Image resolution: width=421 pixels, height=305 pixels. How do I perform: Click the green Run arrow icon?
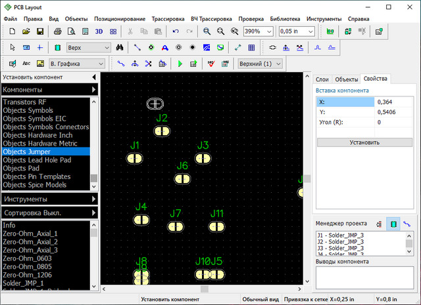[180, 64]
